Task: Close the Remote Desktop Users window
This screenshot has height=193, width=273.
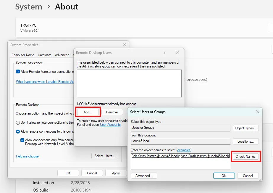Action: tap(178, 52)
